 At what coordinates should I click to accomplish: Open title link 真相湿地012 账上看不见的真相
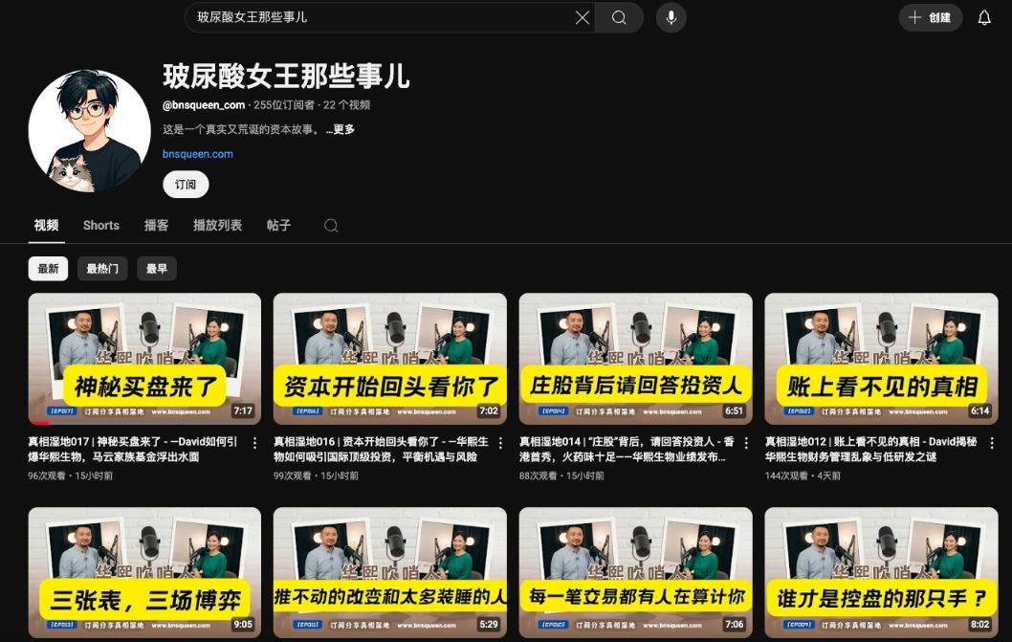click(870, 450)
